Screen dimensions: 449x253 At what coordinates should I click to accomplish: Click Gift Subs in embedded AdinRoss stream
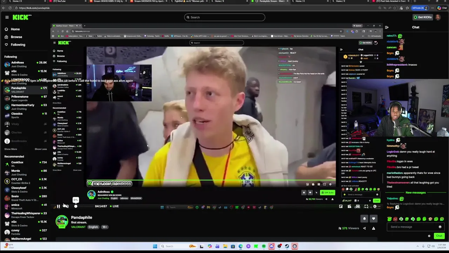tap(328, 193)
